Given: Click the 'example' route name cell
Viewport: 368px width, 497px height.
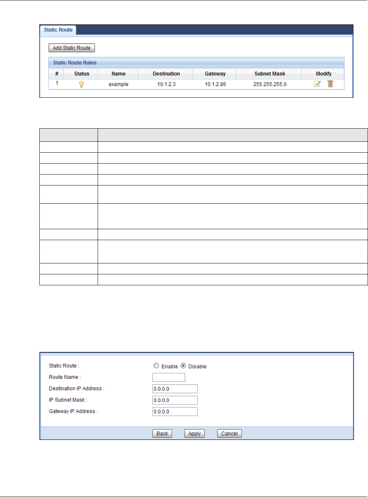Looking at the screenshot, I should pyautogui.click(x=118, y=84).
